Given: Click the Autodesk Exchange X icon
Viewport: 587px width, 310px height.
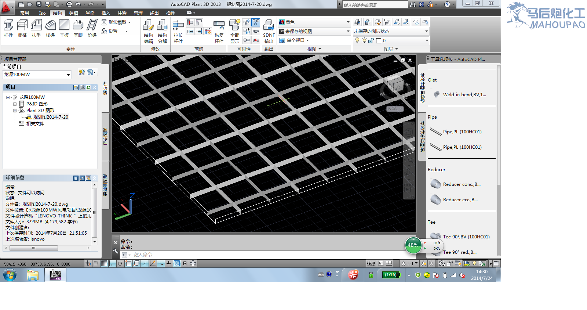Looking at the screenshot, I should (422, 4).
